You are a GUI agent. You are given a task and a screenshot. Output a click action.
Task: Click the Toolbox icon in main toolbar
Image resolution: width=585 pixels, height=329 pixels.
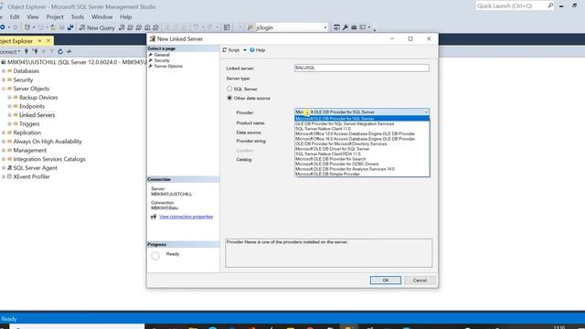coord(354,27)
